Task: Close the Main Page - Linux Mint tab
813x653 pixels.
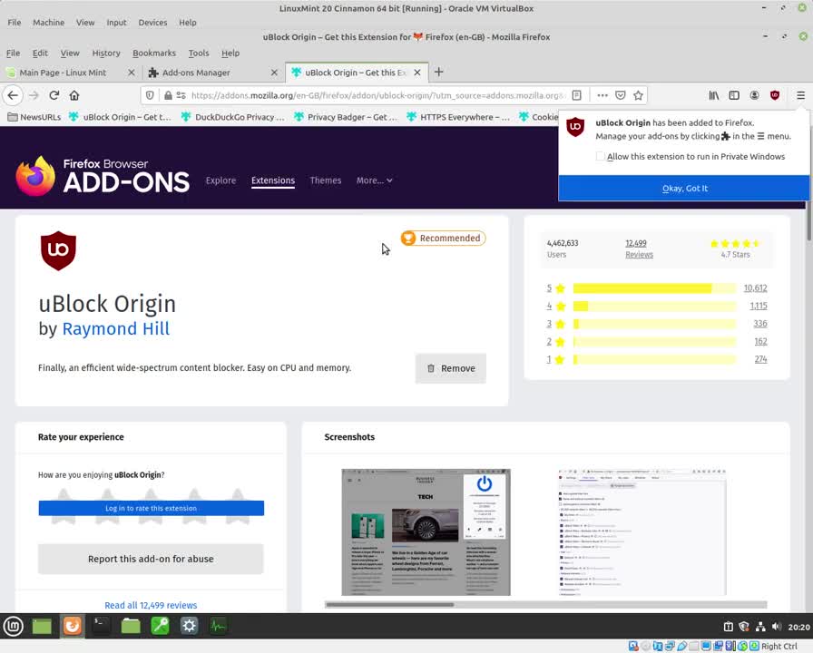Action: click(x=132, y=73)
